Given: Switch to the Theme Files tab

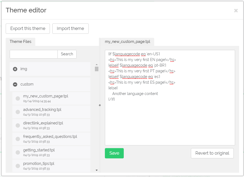Looking at the screenshot, I should click(20, 42).
